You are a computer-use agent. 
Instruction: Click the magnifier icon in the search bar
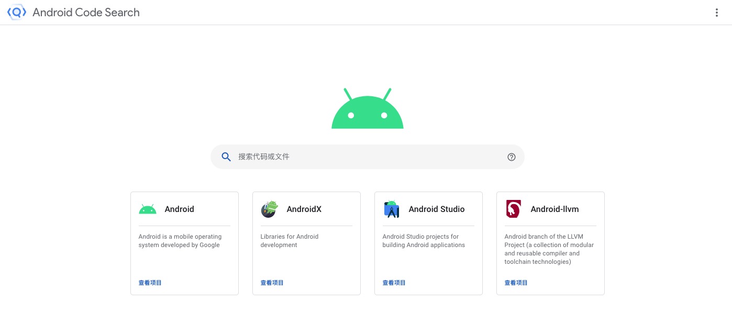click(x=226, y=156)
